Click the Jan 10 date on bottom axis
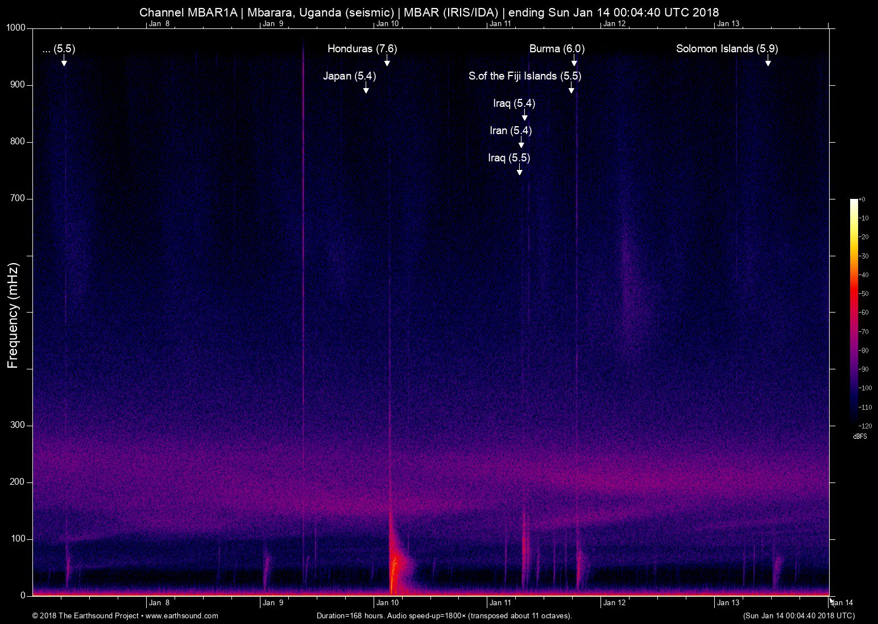 coord(387,603)
